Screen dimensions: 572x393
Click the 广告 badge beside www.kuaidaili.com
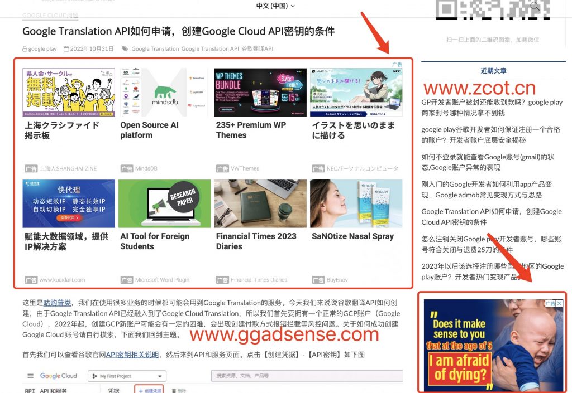pyautogui.click(x=31, y=280)
